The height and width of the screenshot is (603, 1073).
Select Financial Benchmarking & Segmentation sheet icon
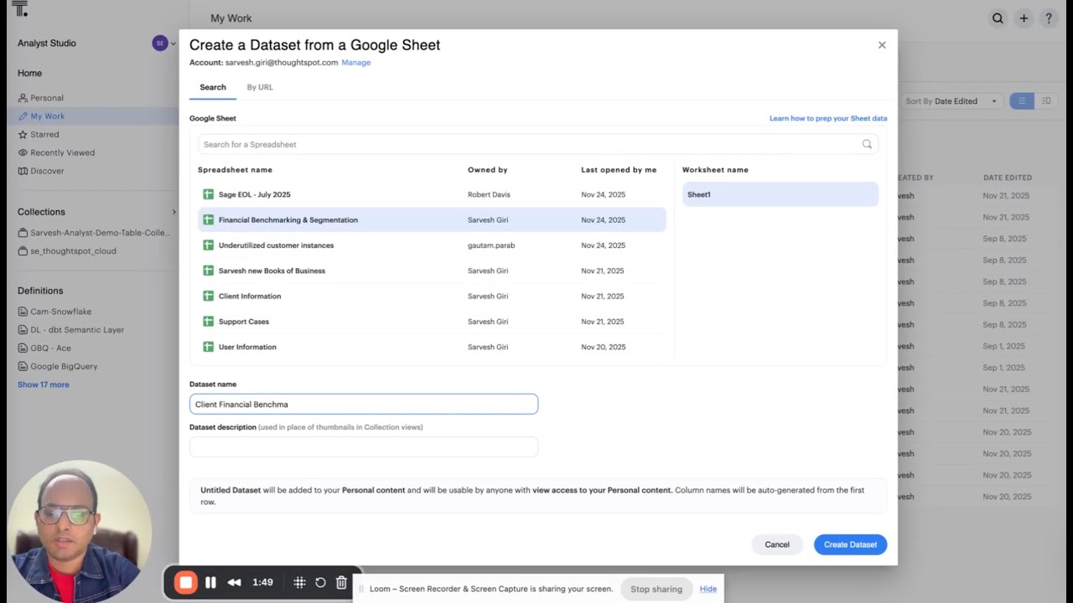tap(209, 219)
